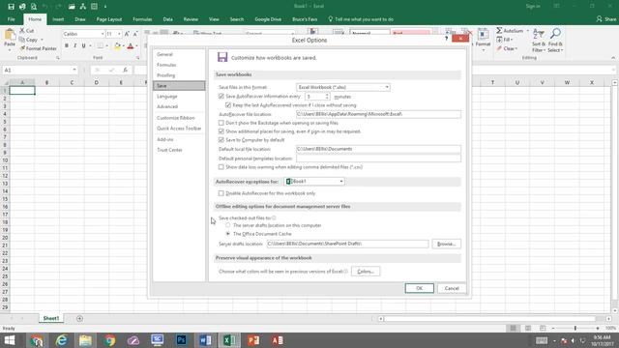Click Sign in link in title bar
Image resolution: width=619 pixels, height=348 pixels.
533,7
